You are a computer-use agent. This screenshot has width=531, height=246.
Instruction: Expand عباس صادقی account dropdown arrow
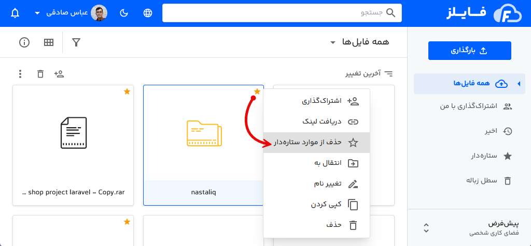tap(37, 13)
